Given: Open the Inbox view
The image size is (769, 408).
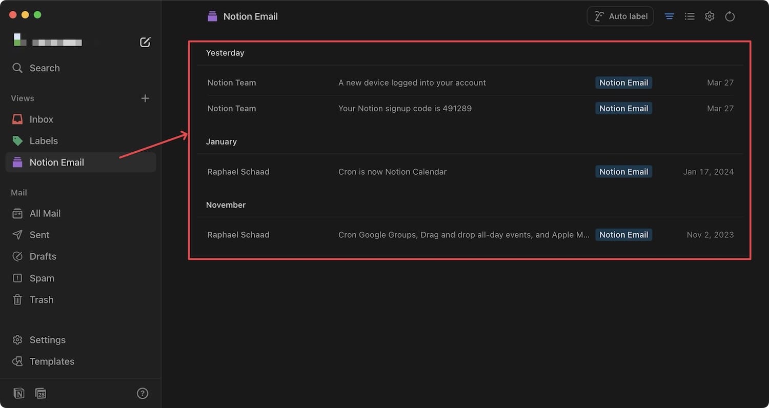Looking at the screenshot, I should click(x=80, y=119).
